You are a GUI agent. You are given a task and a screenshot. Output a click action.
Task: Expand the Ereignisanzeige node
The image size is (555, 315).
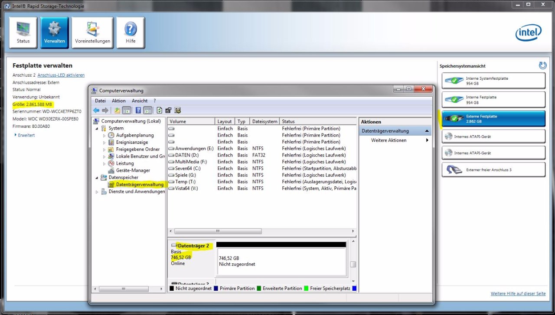(x=104, y=142)
